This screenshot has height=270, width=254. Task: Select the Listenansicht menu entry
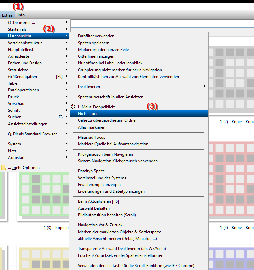click(35, 36)
